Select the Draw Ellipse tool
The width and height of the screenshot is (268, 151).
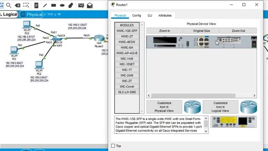click(x=62, y=5)
